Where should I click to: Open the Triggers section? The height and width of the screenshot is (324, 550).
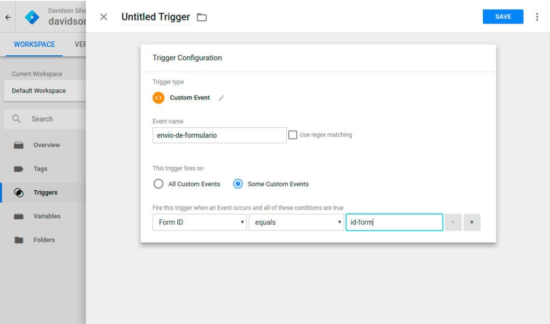coord(45,192)
